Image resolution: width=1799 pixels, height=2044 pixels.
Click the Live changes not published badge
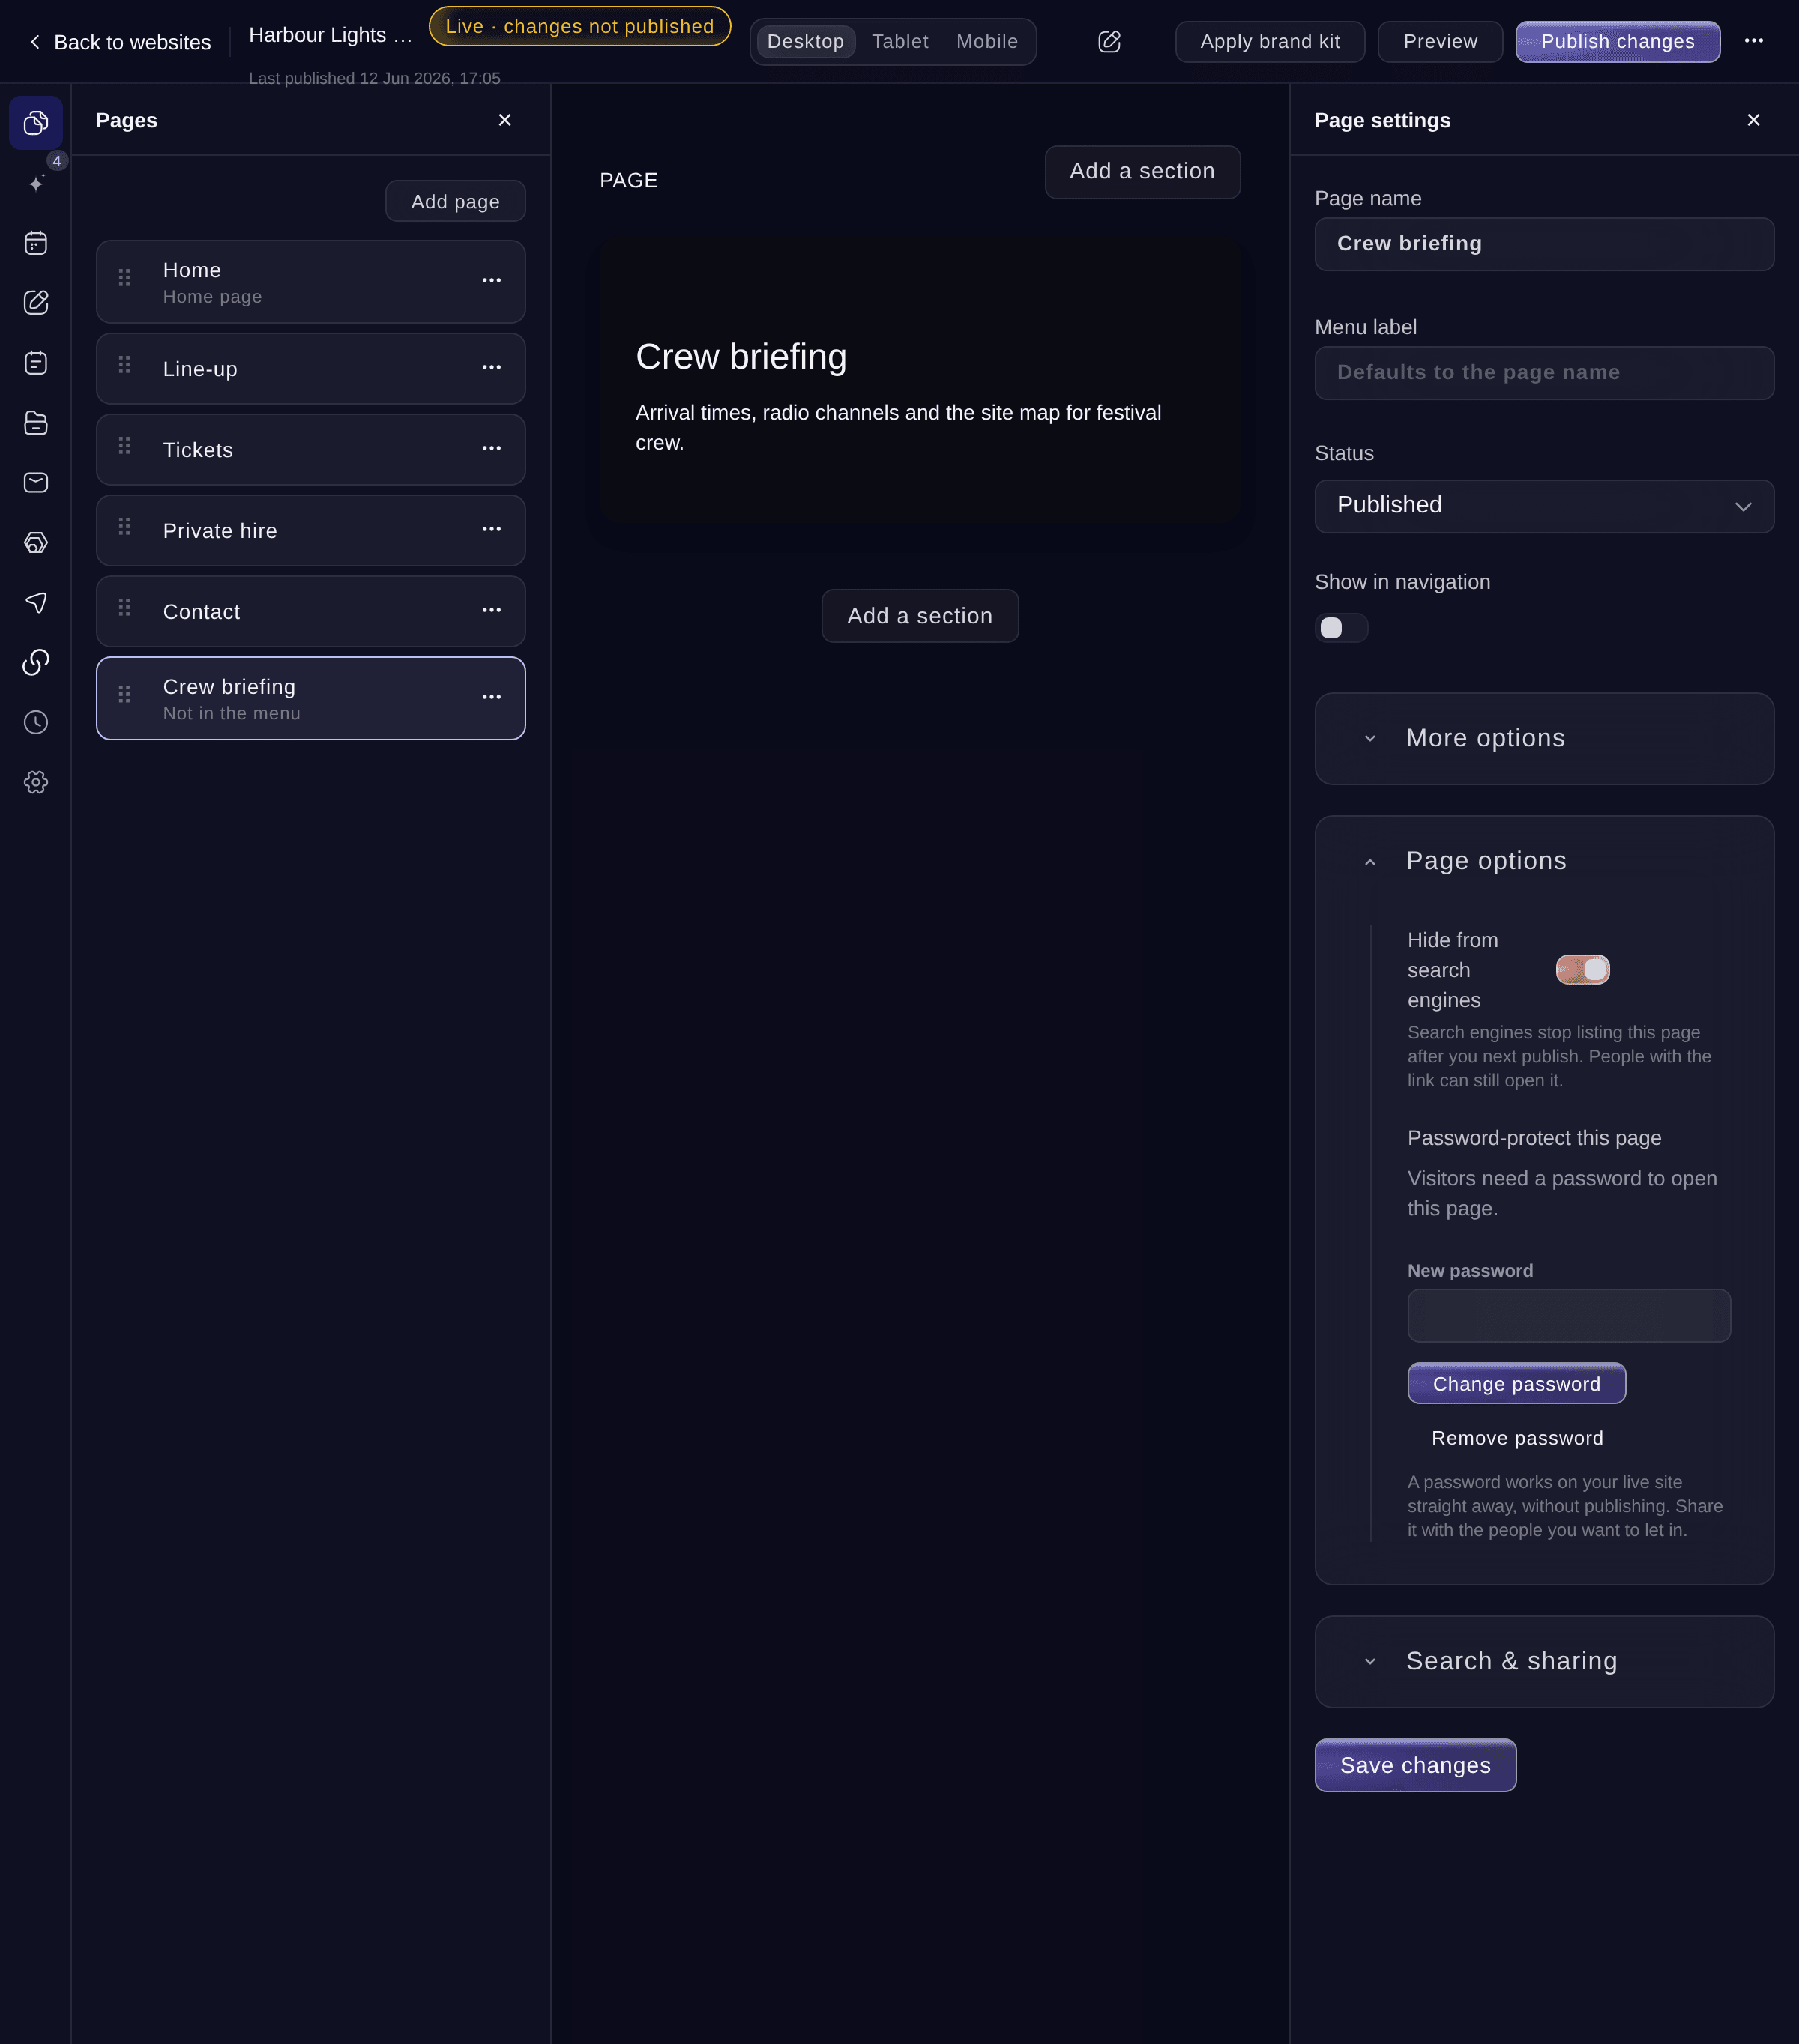(x=579, y=27)
